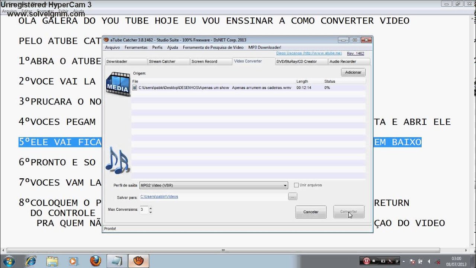Open the Audio Recorder tab
This screenshot has height=268, width=476.
tap(349, 61)
